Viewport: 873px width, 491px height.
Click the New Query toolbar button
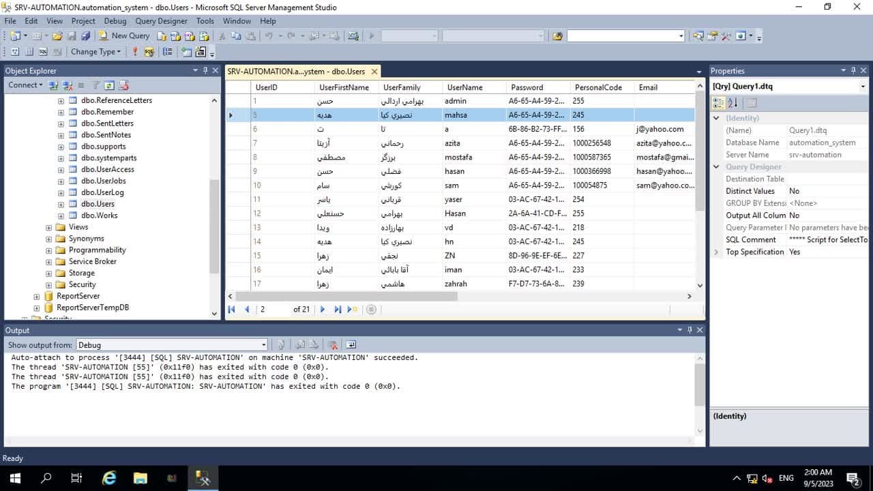coord(123,35)
